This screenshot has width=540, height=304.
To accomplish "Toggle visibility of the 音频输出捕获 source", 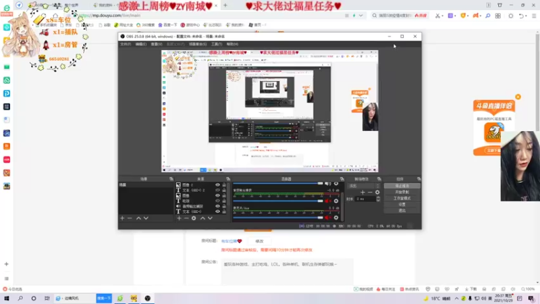I will pyautogui.click(x=217, y=206).
